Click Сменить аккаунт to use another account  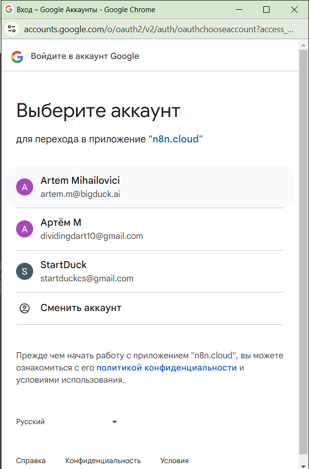[x=150, y=309]
